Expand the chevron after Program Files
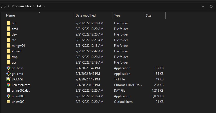 [34, 6]
